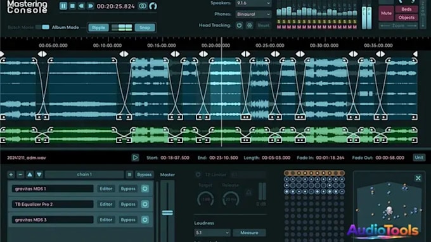Add a plugin with the plus icon
Viewport: 431px width, 242px height.
11,174
